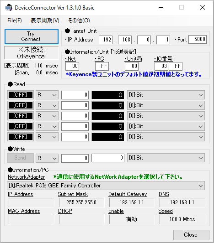Open the その他(O) menu

79,21
